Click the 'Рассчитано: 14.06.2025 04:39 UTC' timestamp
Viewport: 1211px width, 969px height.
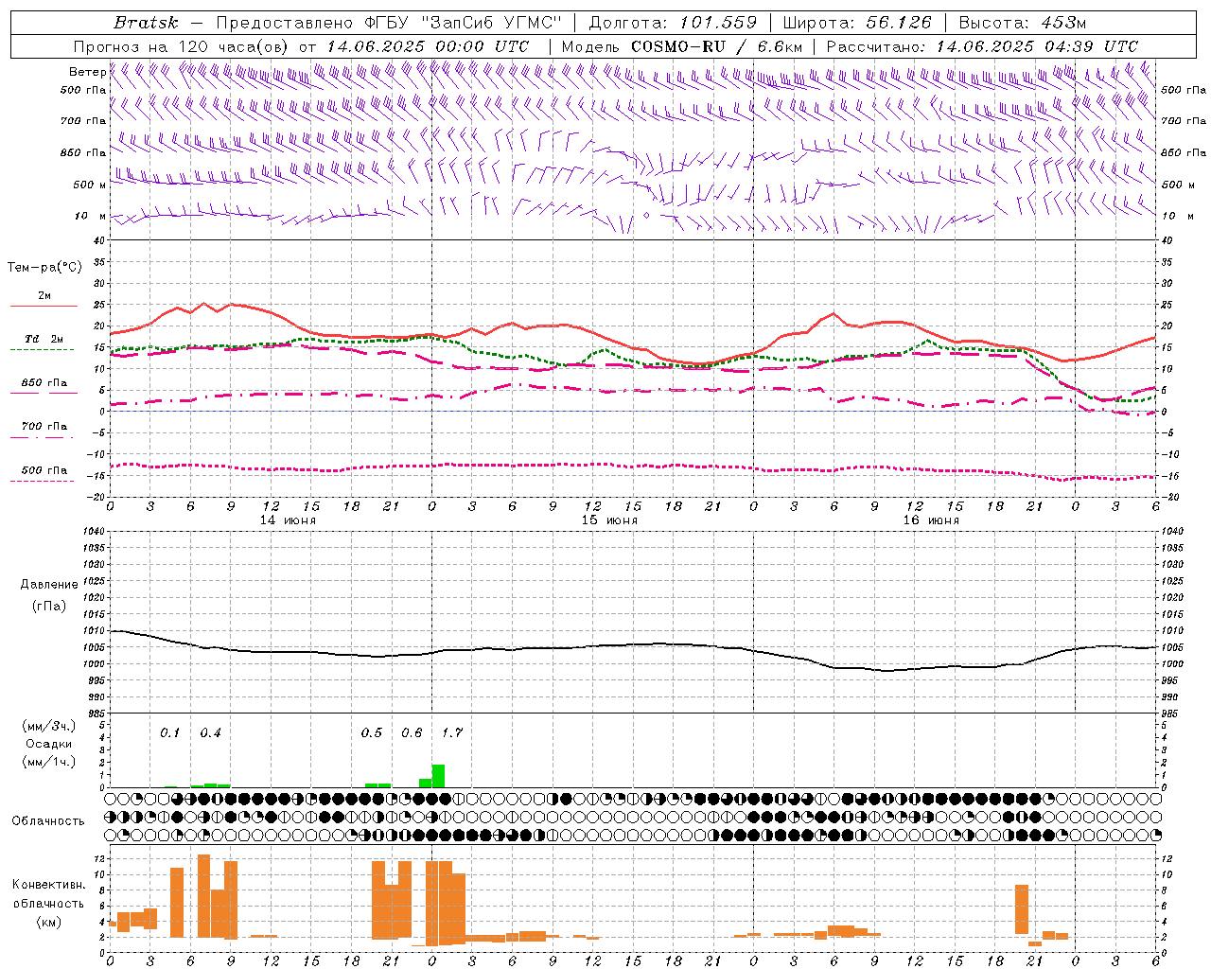(982, 46)
